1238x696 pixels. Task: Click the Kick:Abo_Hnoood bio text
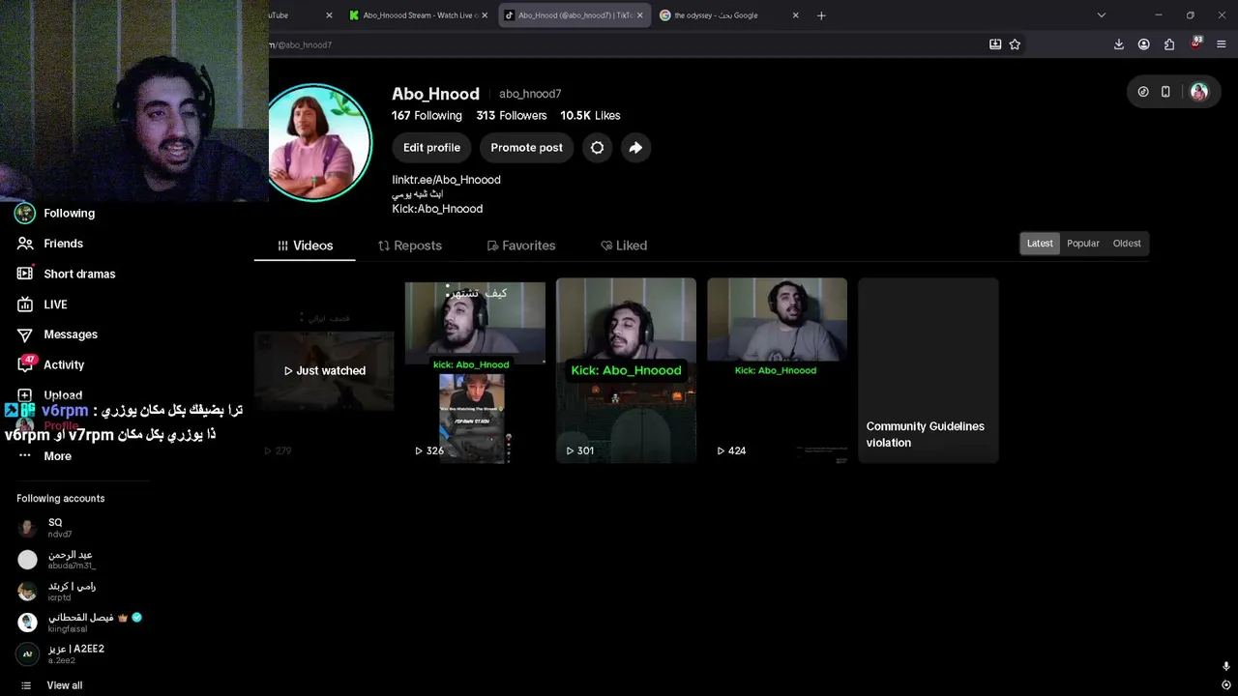pos(437,209)
